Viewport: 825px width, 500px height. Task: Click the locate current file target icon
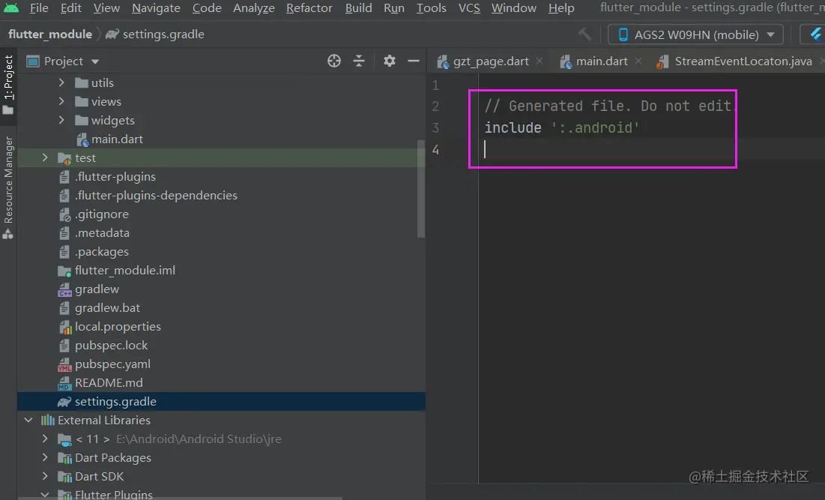(x=334, y=61)
